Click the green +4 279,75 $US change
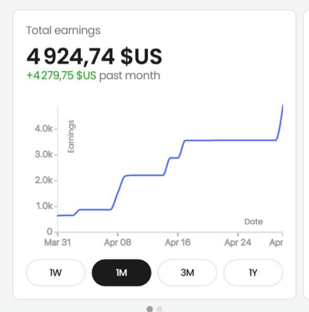 (x=61, y=76)
